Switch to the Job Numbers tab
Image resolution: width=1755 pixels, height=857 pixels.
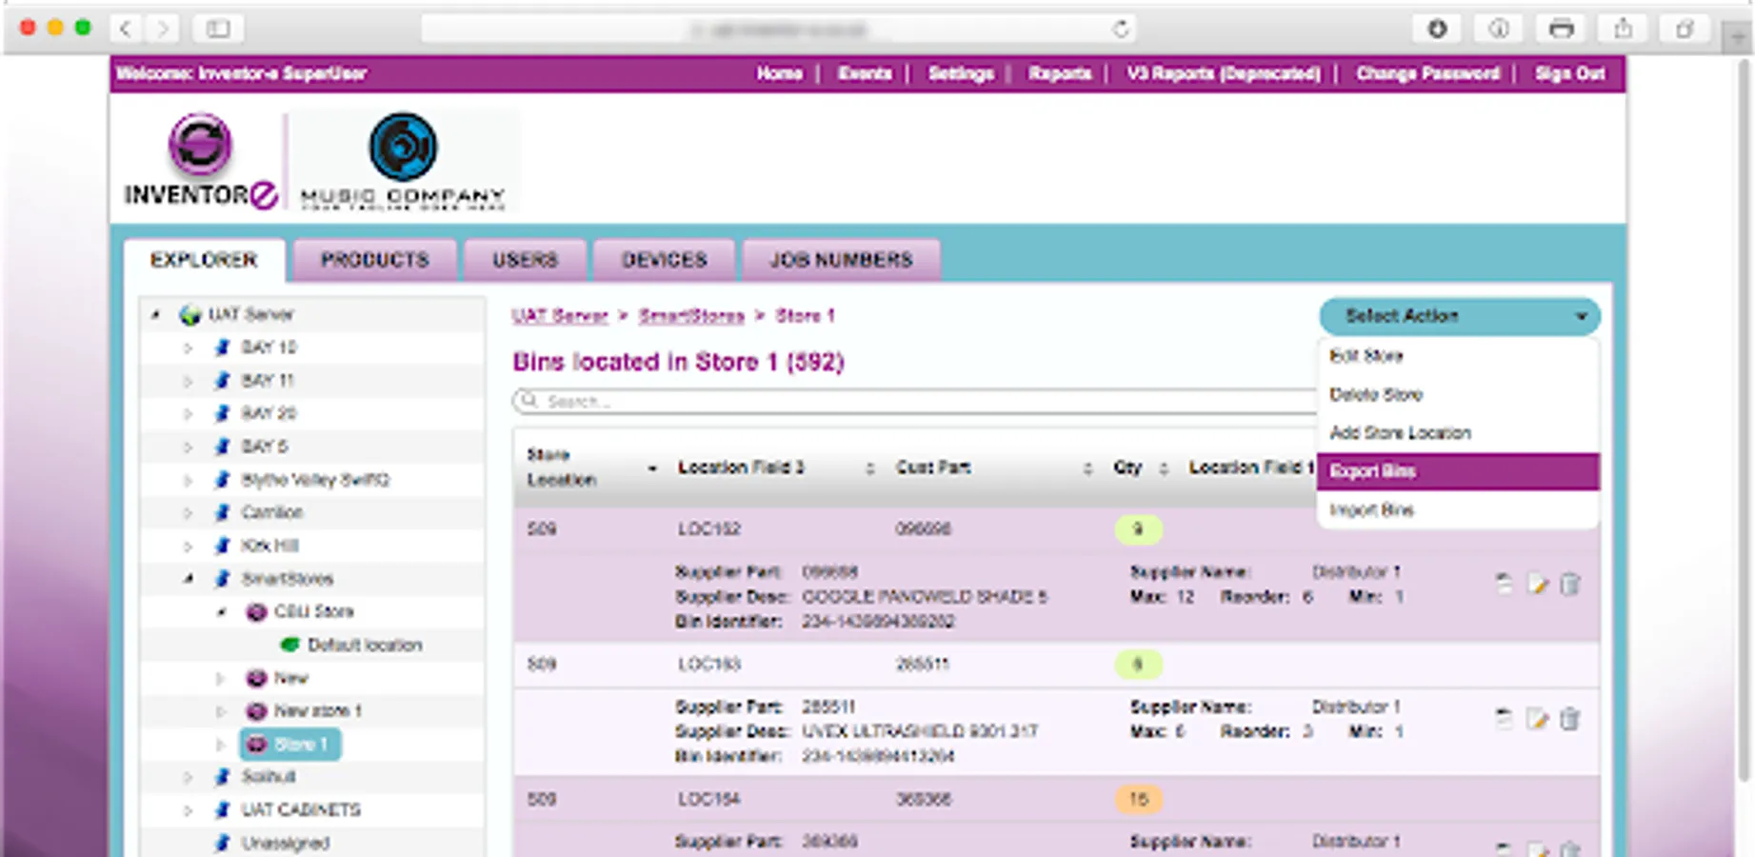pyautogui.click(x=842, y=260)
